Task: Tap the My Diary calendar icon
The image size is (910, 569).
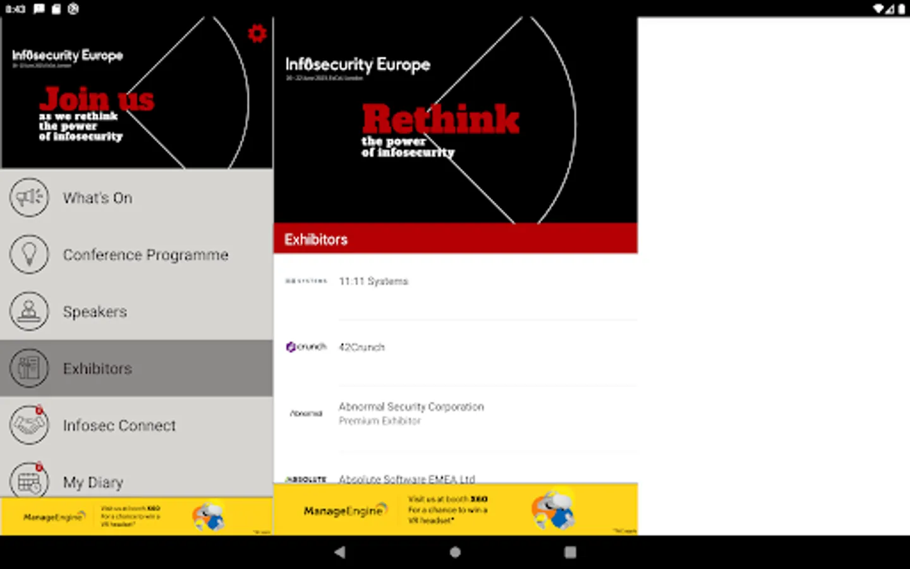Action: tap(29, 480)
